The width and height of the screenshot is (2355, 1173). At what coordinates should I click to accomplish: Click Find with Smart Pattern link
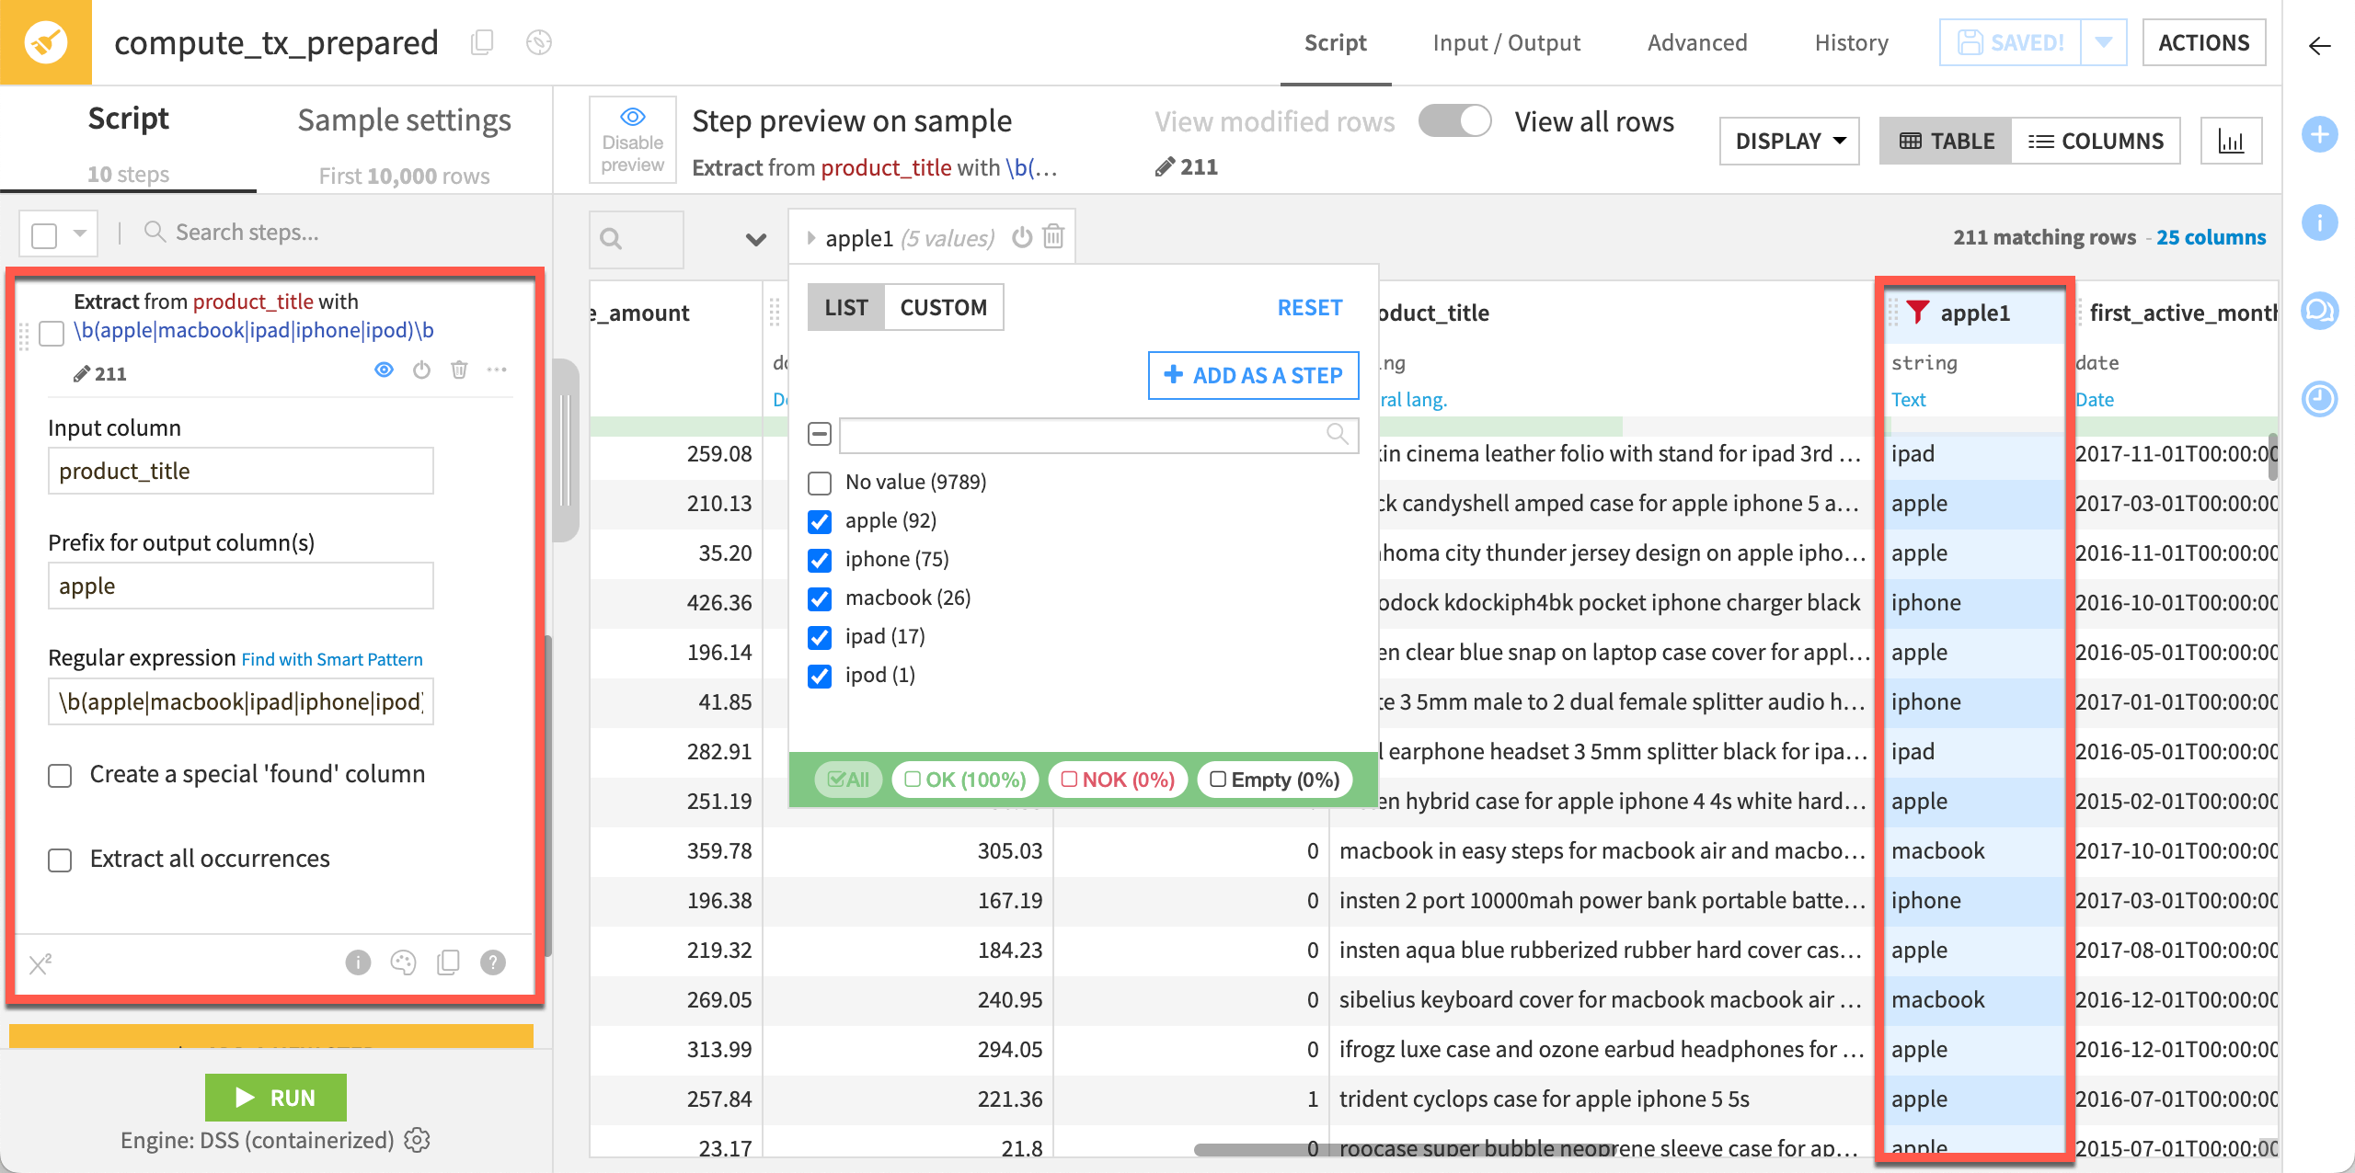pyautogui.click(x=332, y=659)
